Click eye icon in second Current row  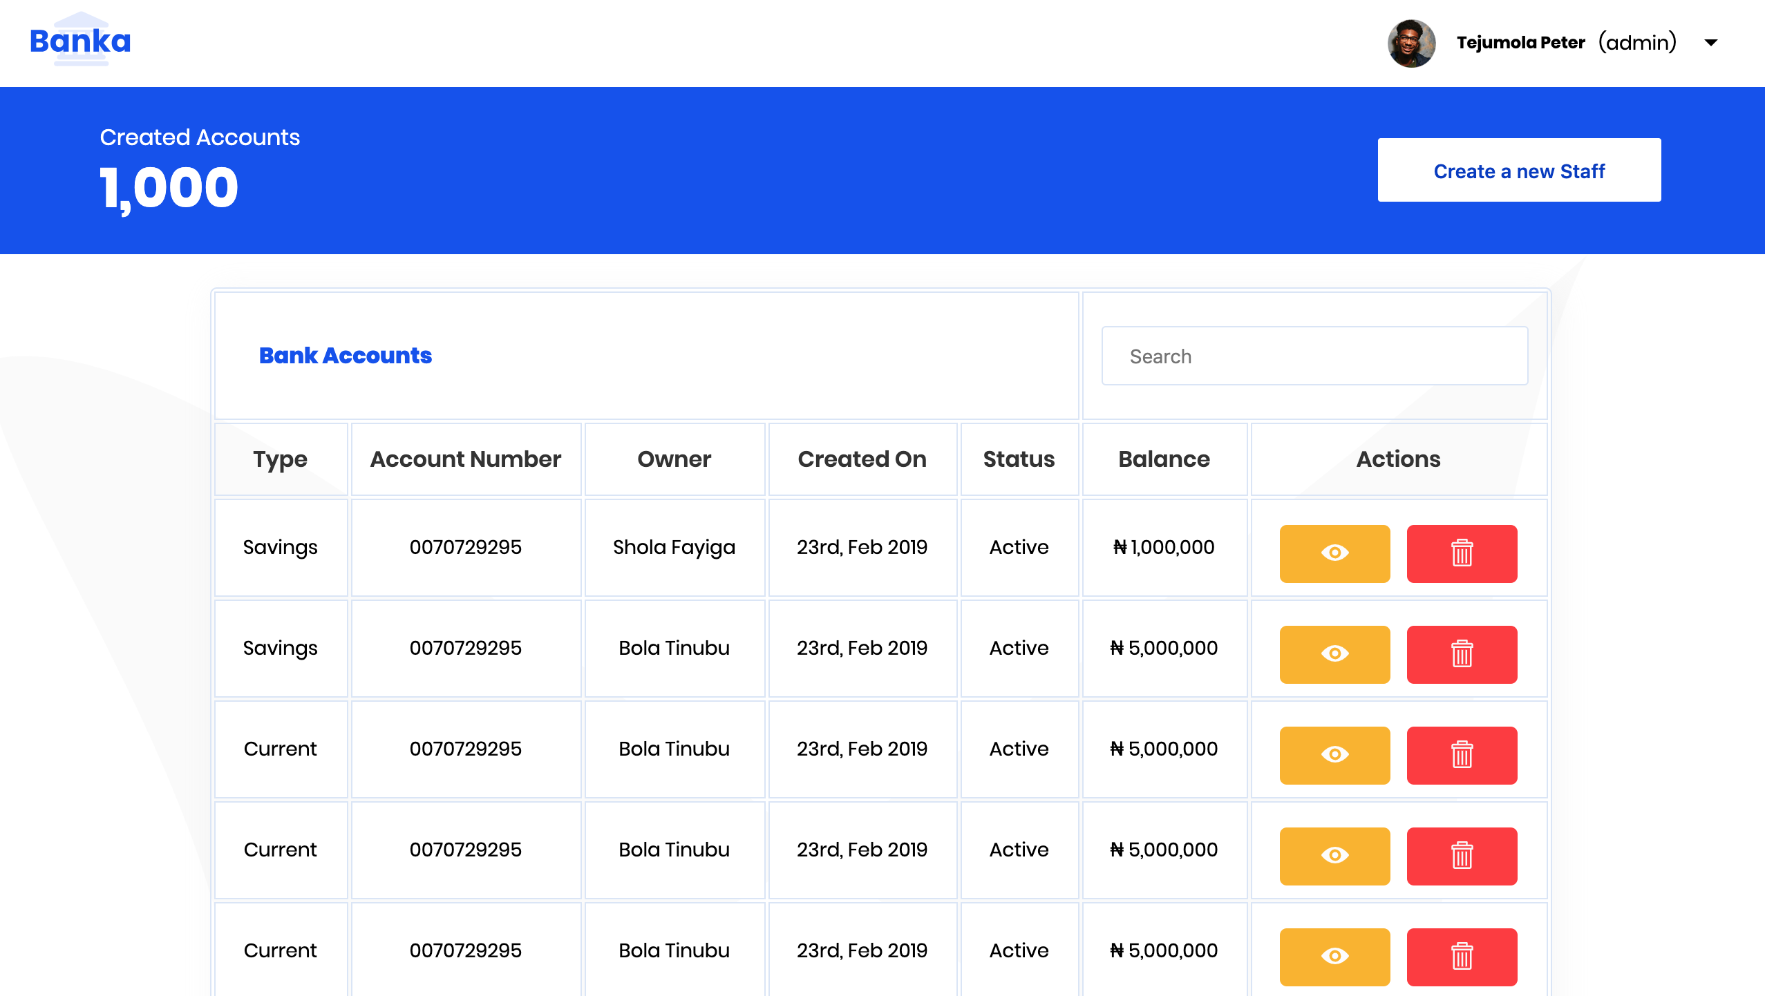point(1334,856)
